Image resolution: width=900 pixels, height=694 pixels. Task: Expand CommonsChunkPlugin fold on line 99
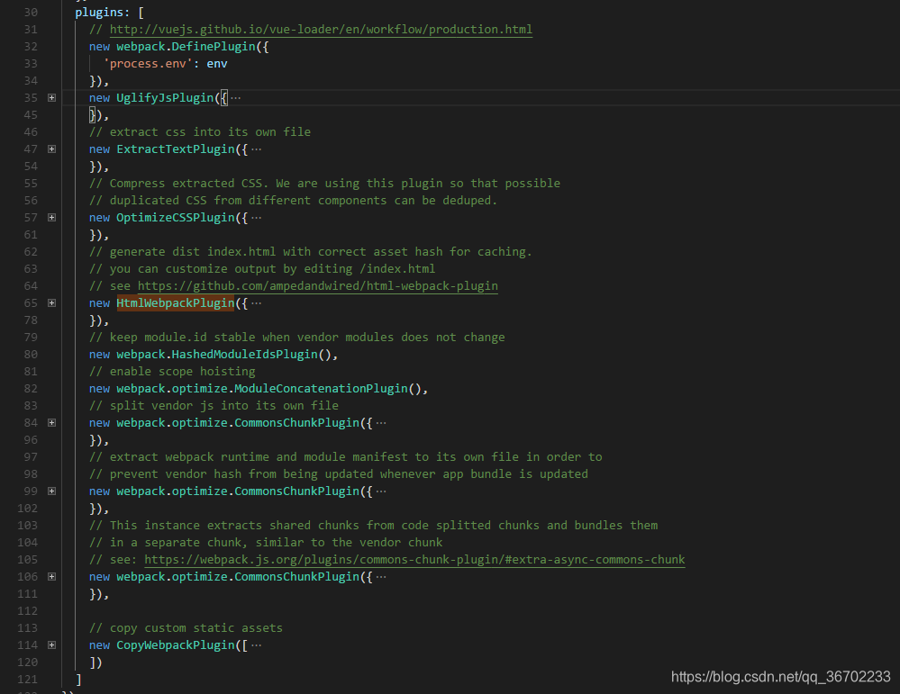click(x=51, y=491)
